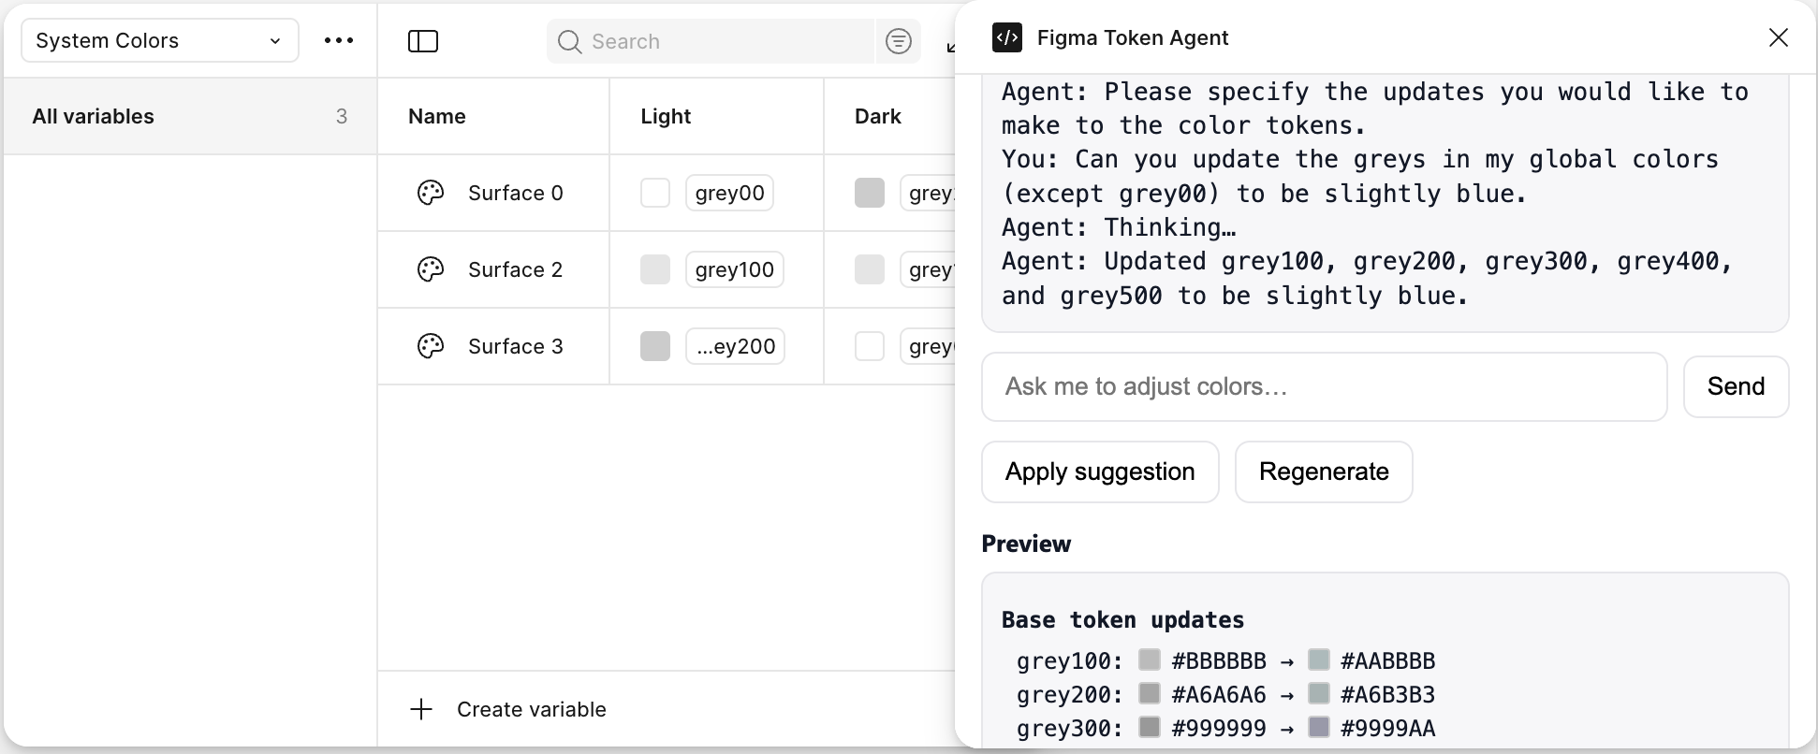Click the plus icon to create variable
This screenshot has height=754, width=1818.
click(x=421, y=709)
